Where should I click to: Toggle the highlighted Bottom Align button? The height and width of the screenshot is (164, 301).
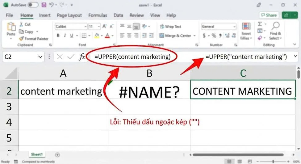click(x=136, y=26)
